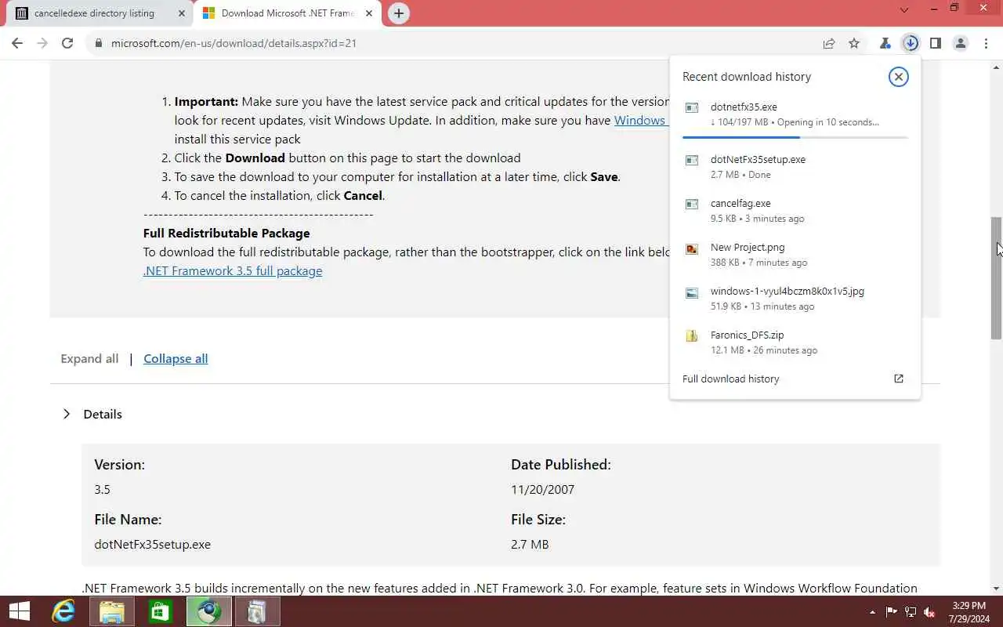
Task: Open the side panel icon
Action: click(936, 43)
